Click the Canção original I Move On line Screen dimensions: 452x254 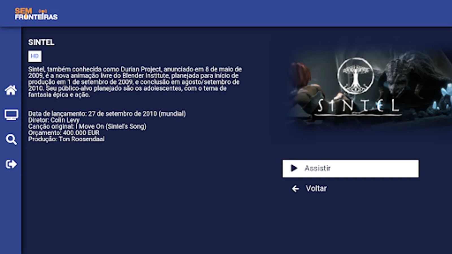[x=87, y=126]
